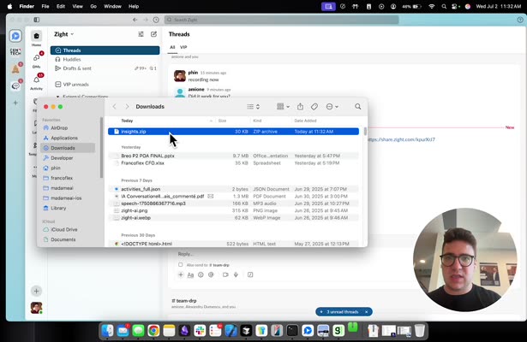Open Finder list view switcher dropdown
527x342 pixels.
(x=254, y=107)
